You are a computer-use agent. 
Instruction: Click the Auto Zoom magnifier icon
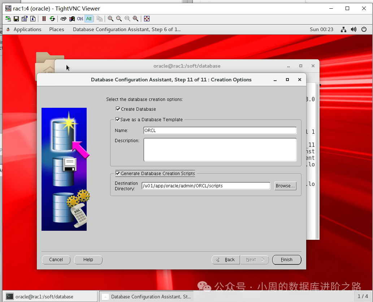coord(136,18)
